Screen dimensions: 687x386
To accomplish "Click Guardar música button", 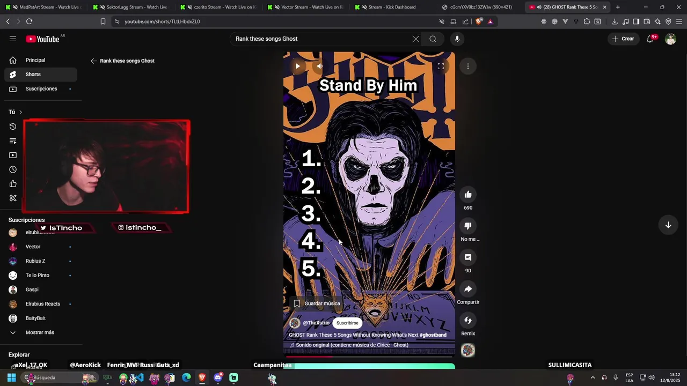I will 317,303.
